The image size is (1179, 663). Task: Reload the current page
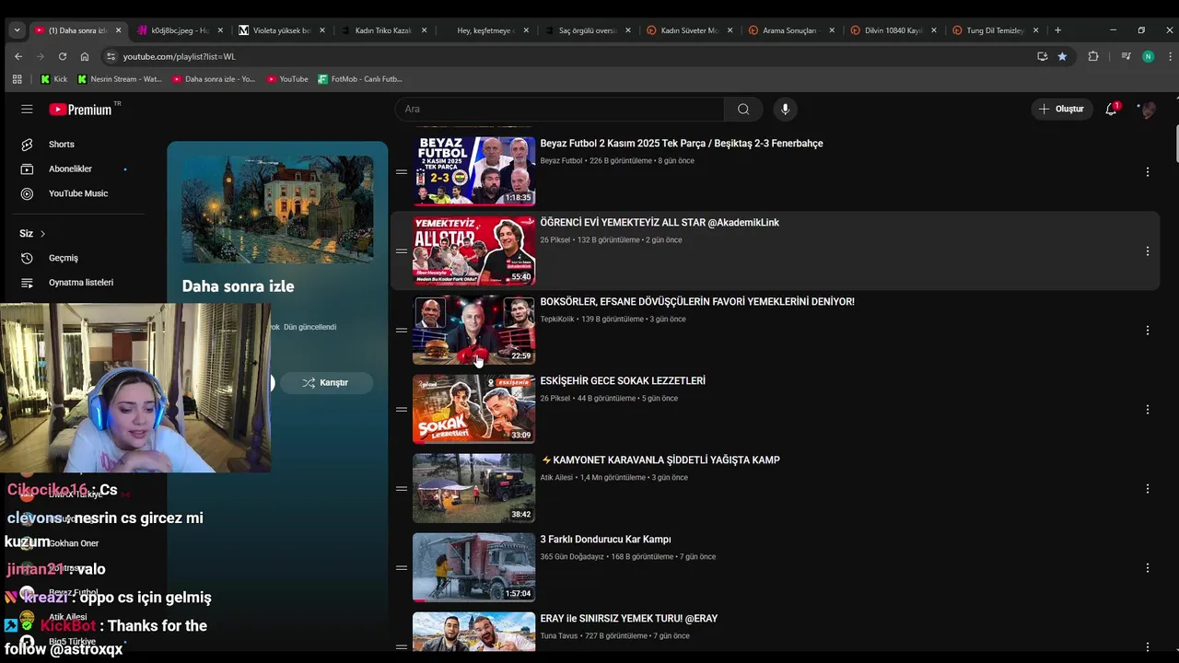63,56
